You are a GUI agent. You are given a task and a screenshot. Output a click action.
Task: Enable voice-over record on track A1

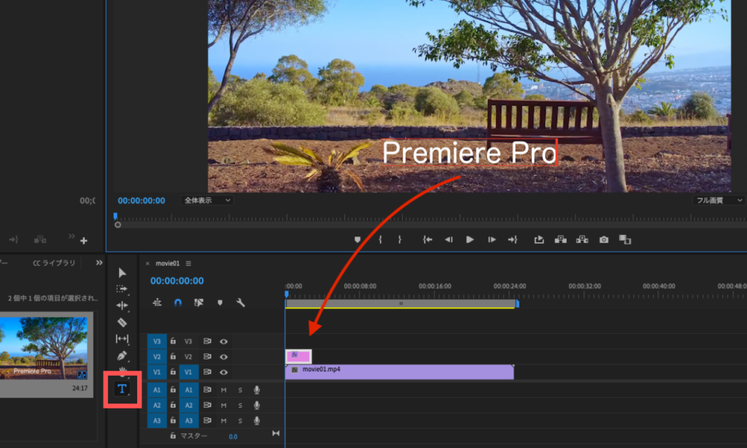point(257,390)
